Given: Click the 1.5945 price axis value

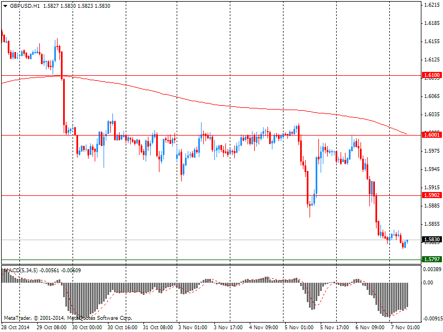Looking at the screenshot, I should point(432,169).
